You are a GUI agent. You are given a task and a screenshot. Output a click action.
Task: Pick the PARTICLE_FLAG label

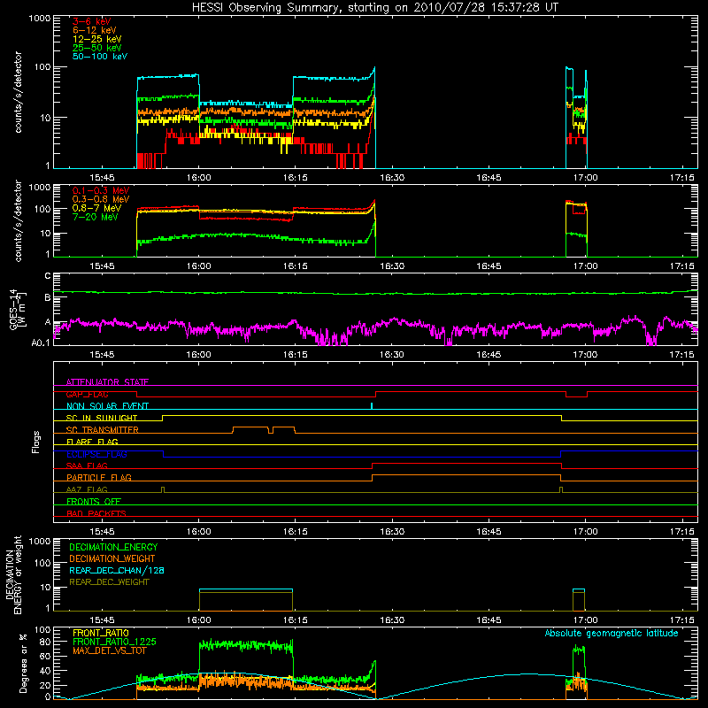coord(99,477)
